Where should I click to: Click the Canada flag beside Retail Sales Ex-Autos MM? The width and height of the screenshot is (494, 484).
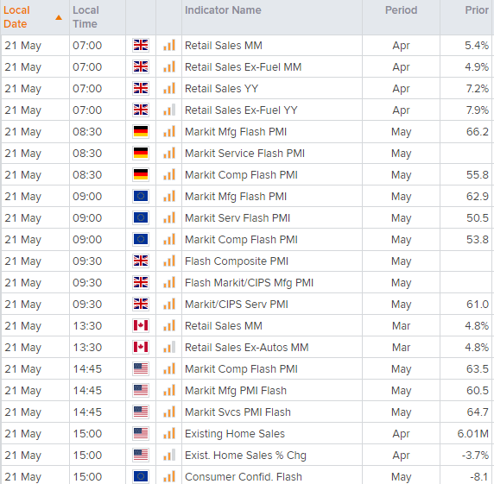(141, 347)
